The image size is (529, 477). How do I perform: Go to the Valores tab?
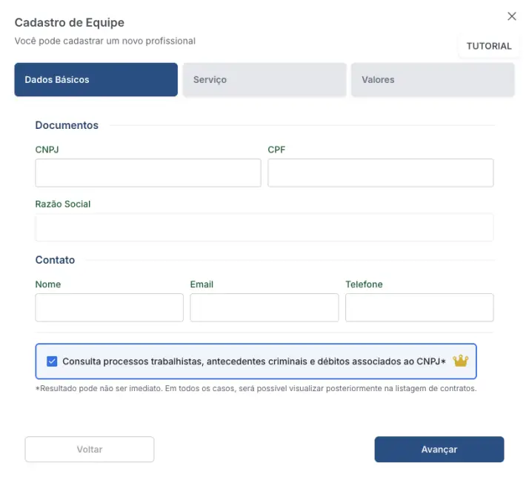point(433,80)
